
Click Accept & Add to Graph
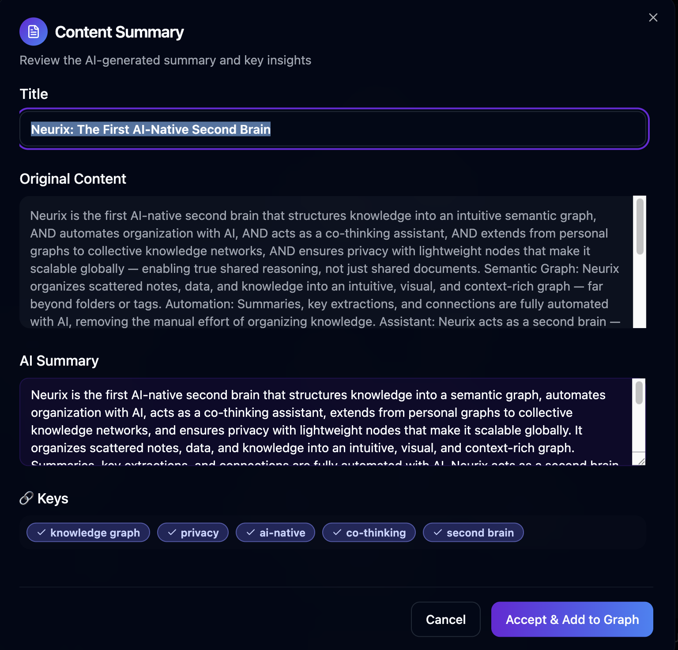point(572,619)
